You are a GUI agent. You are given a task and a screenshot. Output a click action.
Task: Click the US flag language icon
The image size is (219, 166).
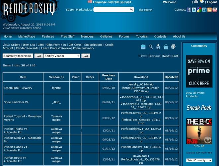click(90, 2)
